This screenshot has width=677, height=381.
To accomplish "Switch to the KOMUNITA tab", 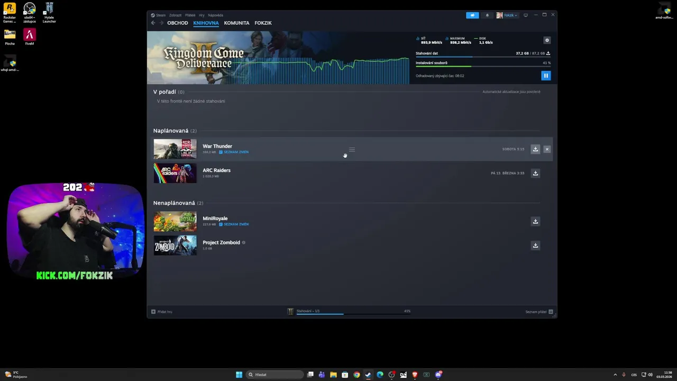I will (x=236, y=23).
